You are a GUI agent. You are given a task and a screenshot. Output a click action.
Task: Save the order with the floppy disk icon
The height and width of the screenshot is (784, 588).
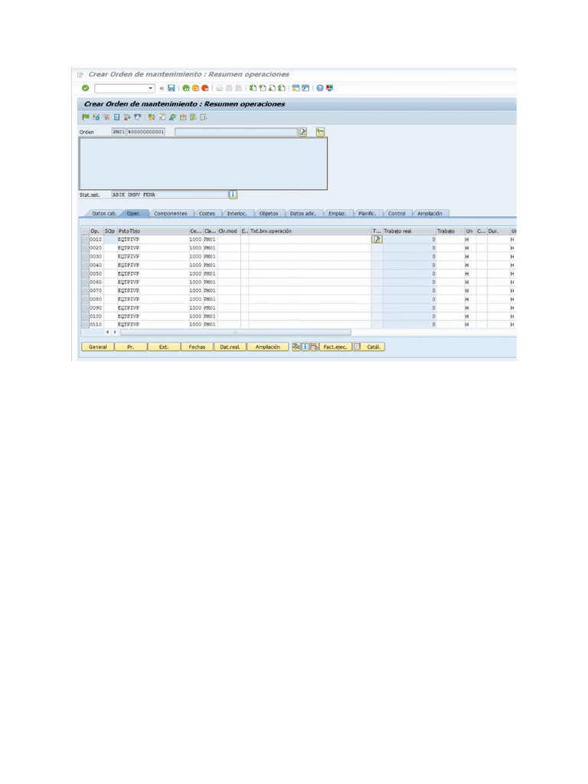(x=171, y=88)
